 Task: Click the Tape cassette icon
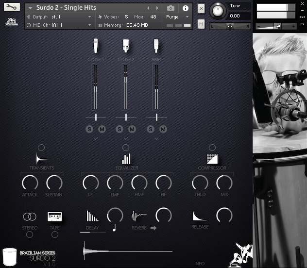point(54,217)
